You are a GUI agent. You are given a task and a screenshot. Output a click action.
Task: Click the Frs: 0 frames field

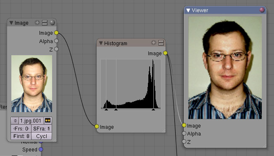[x=21, y=128]
